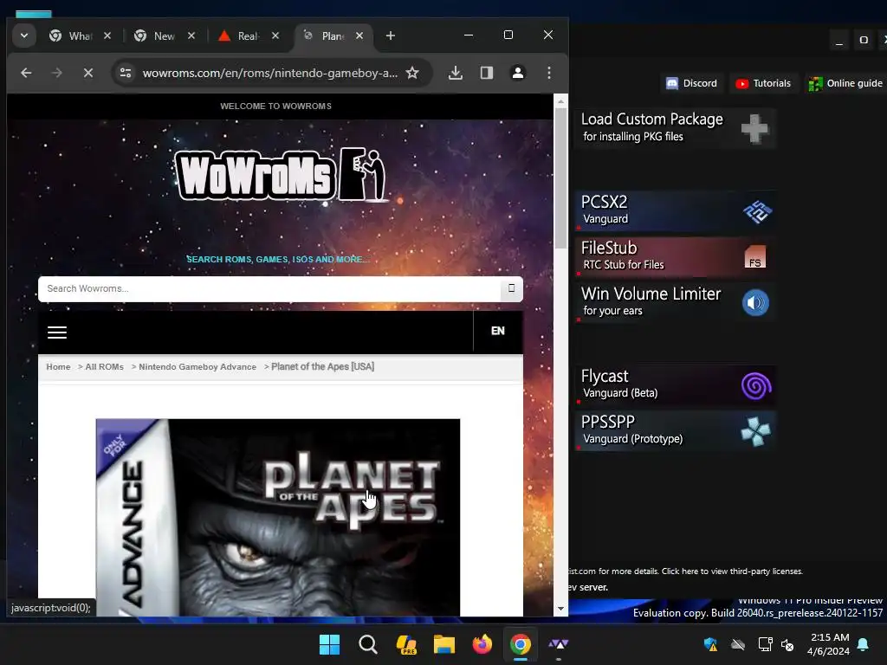Close the 'Real' tab
The image size is (887, 665).
pos(275,36)
